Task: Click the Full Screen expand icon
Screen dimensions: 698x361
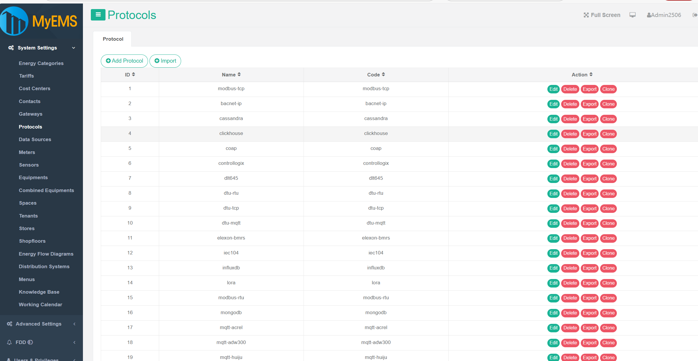Action: point(586,15)
